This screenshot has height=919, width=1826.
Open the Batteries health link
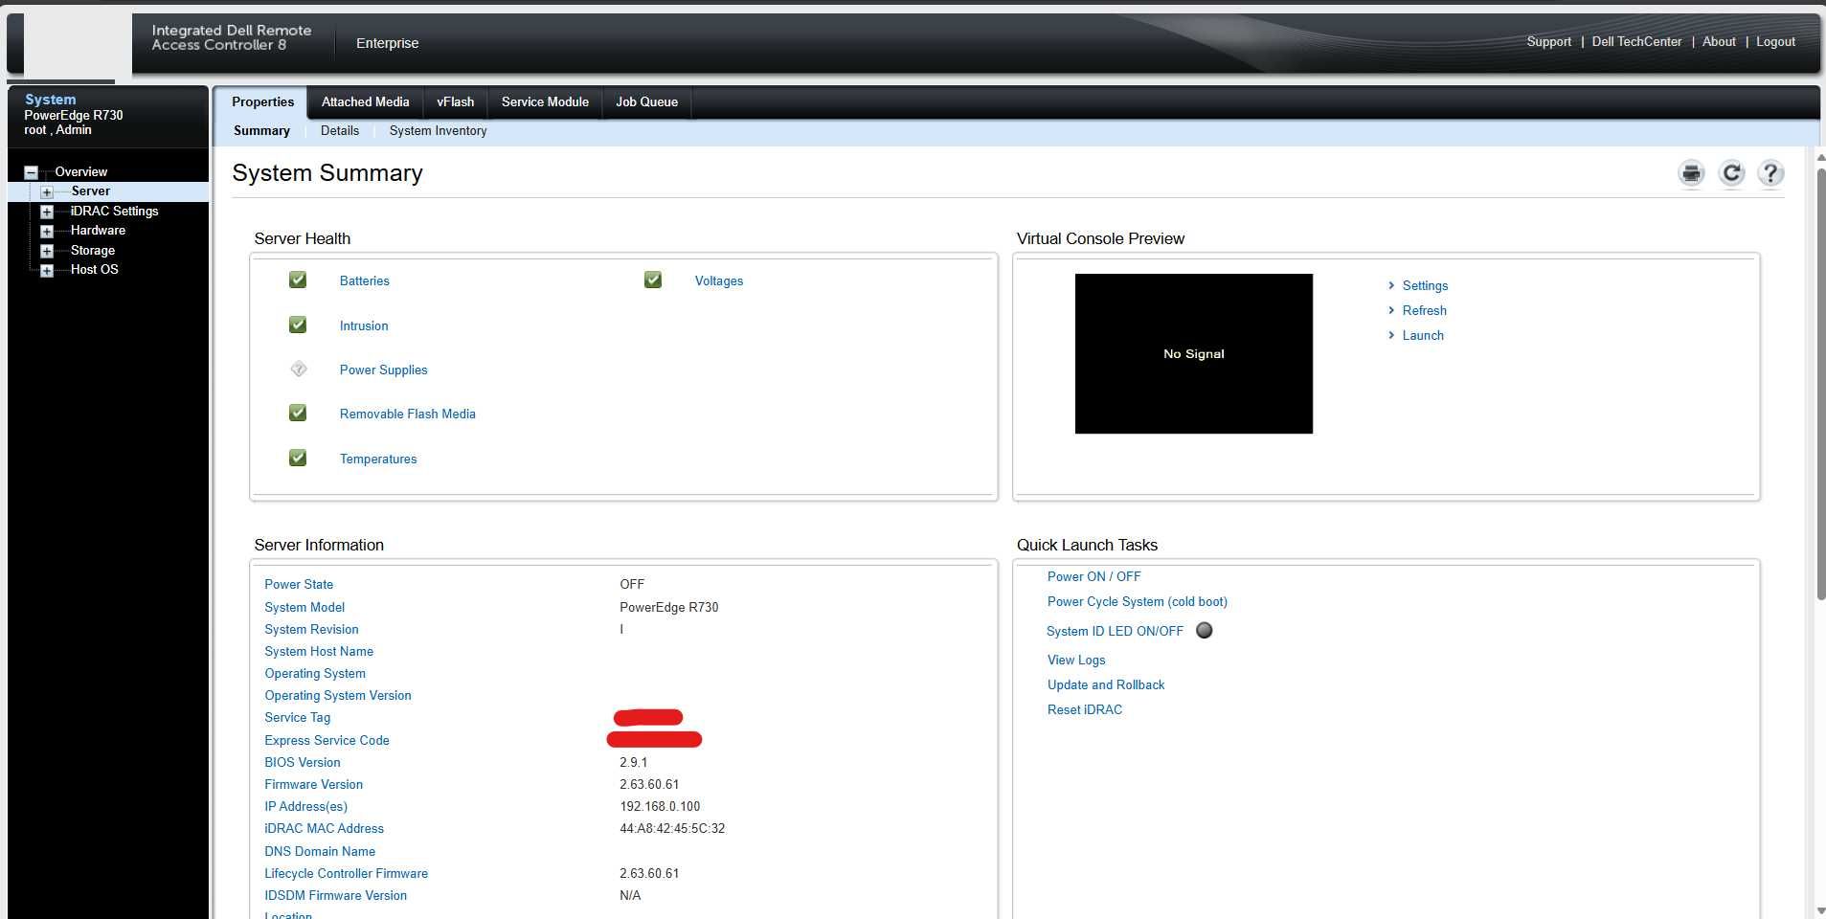pyautogui.click(x=364, y=281)
